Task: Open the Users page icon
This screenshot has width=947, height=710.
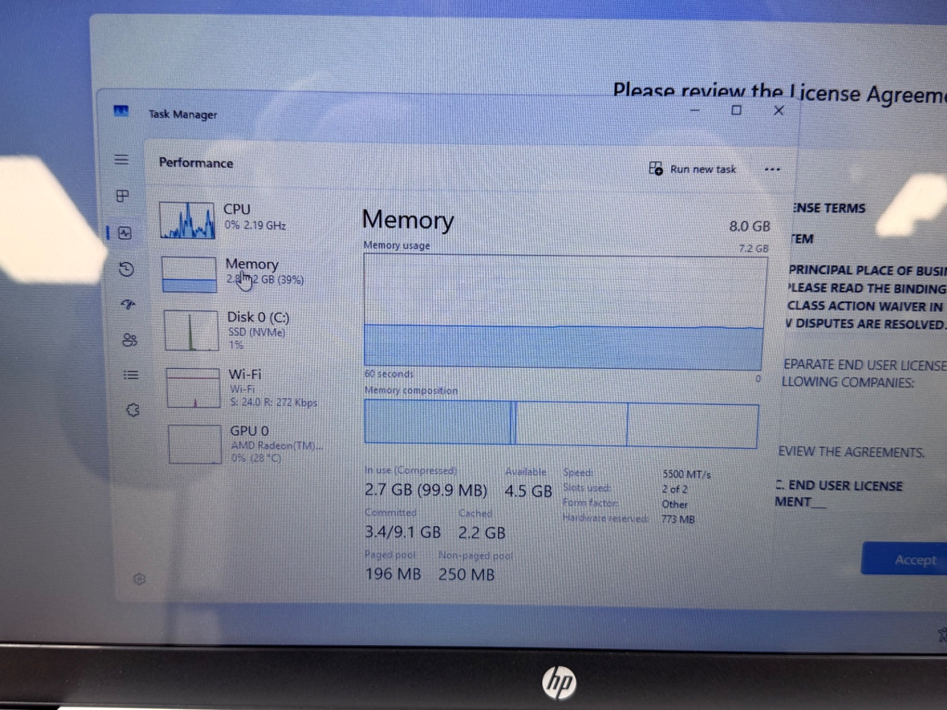Action: click(129, 340)
